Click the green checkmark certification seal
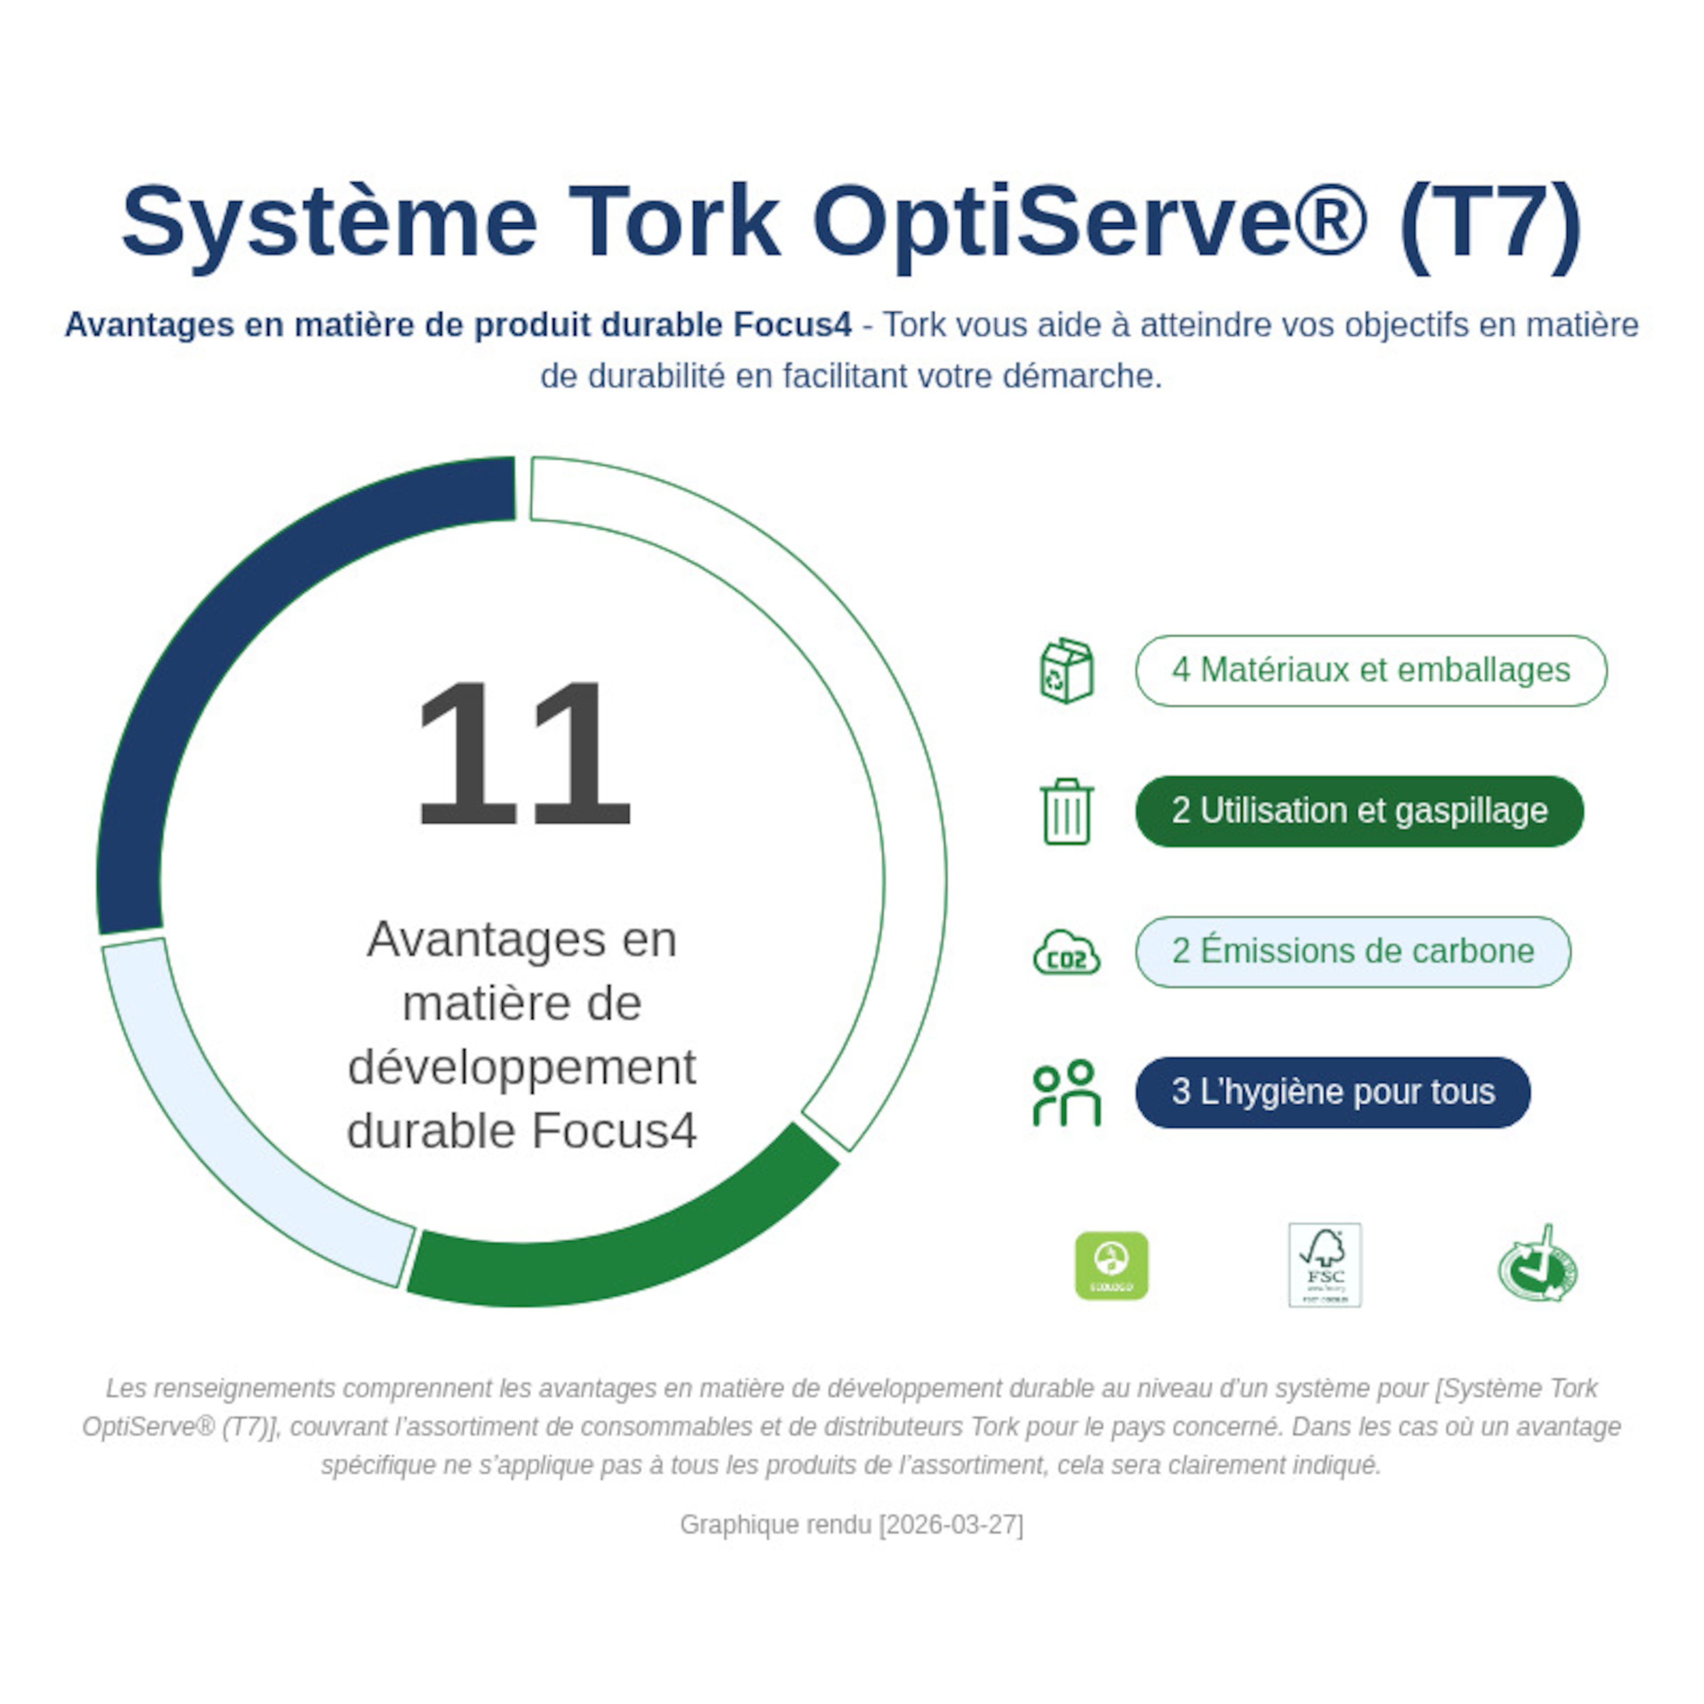This screenshot has height=1704, width=1704. pos(1538,1264)
